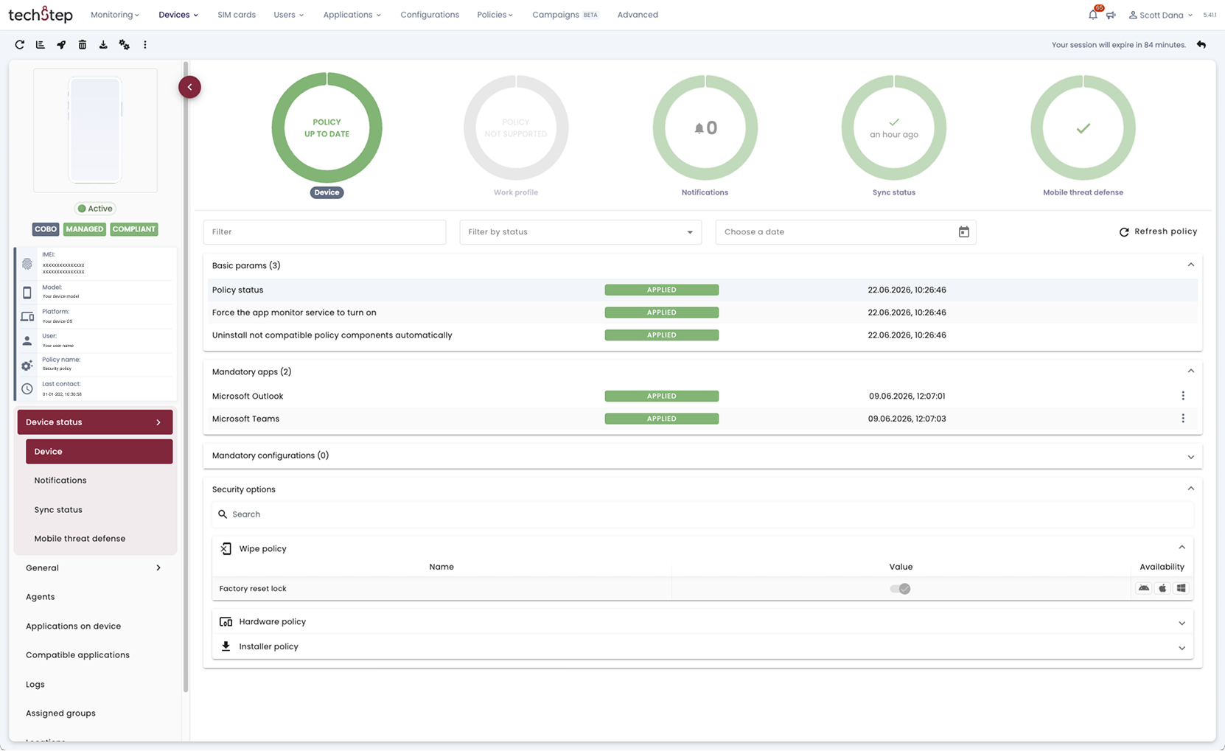The height and width of the screenshot is (751, 1225).
Task: Click the fingerprint IMEI icon
Action: tap(27, 264)
